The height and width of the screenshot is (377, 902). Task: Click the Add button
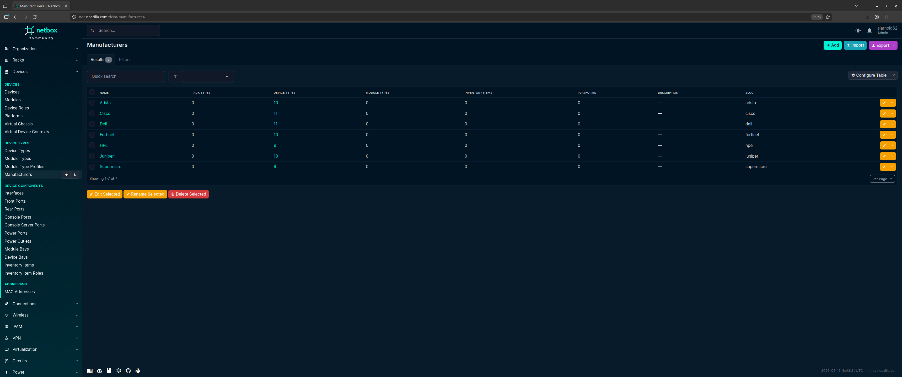832,45
